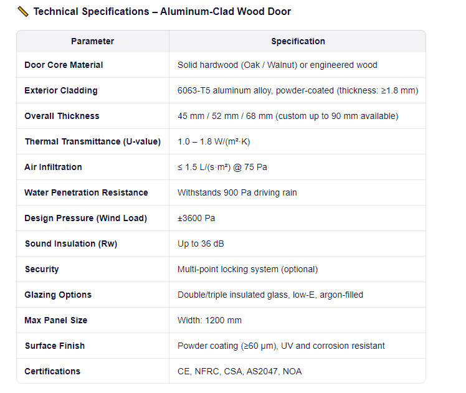Select the 1.0 – 1.8 W/(m²·K) value
The height and width of the screenshot is (393, 466).
pyautogui.click(x=214, y=142)
